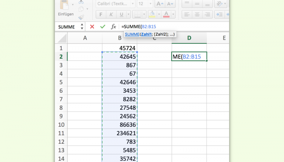
Task: Click cell containing 234621
Action: click(x=120, y=133)
